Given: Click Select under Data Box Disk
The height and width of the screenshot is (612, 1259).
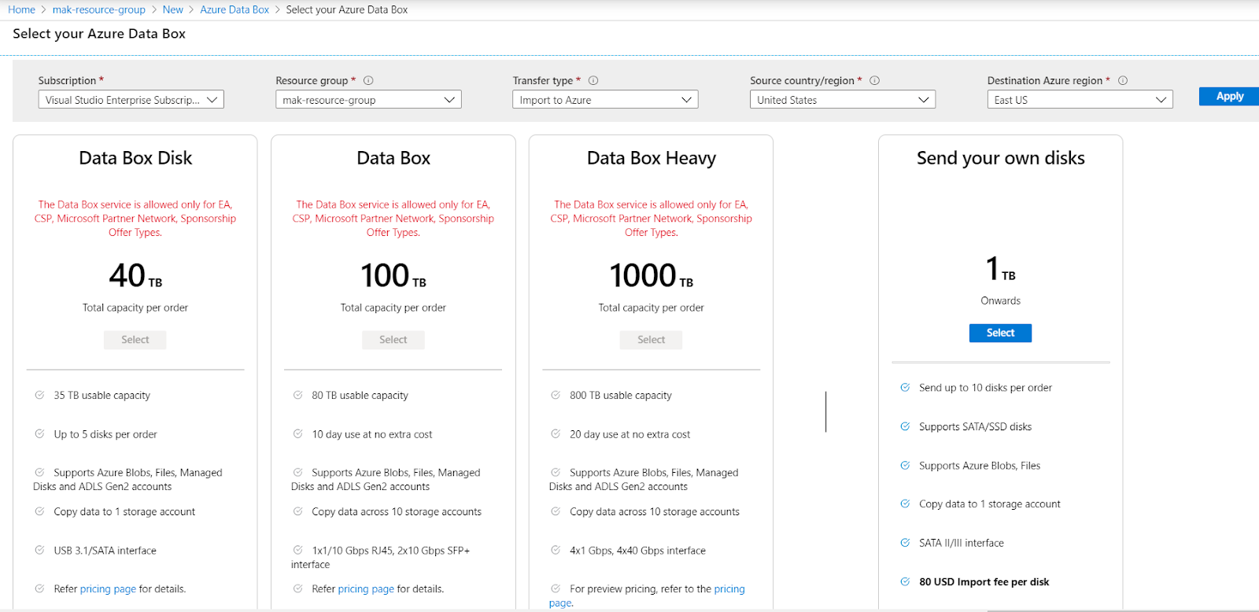Looking at the screenshot, I should click(135, 340).
